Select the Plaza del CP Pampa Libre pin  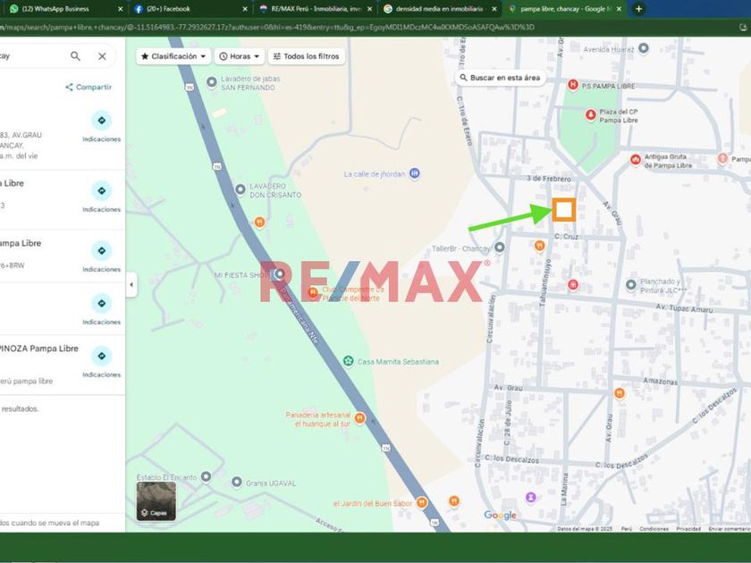(590, 114)
